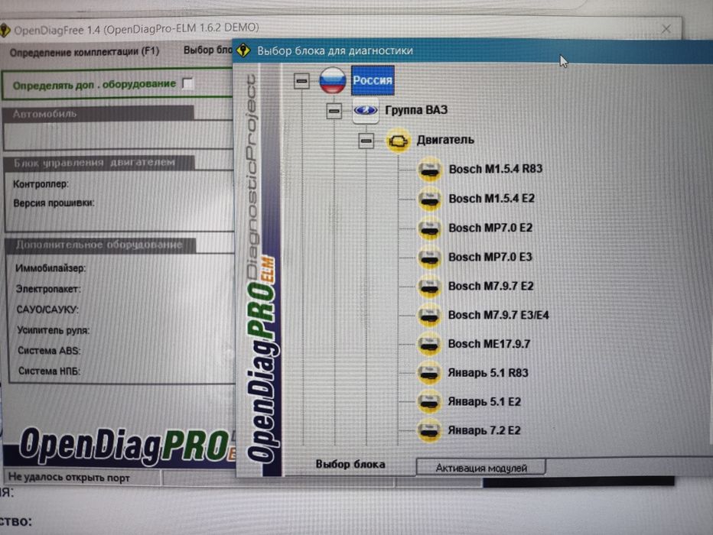The height and width of the screenshot is (535, 713).
Task: Toggle the Определять доп. оборудование checkbox
Action: pos(187,83)
